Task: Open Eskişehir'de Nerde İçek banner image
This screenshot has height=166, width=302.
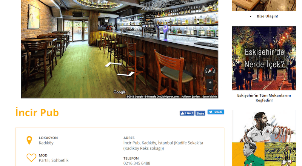Action: (x=264, y=58)
